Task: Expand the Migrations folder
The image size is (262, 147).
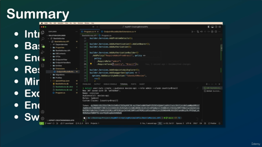Action: click(51, 75)
